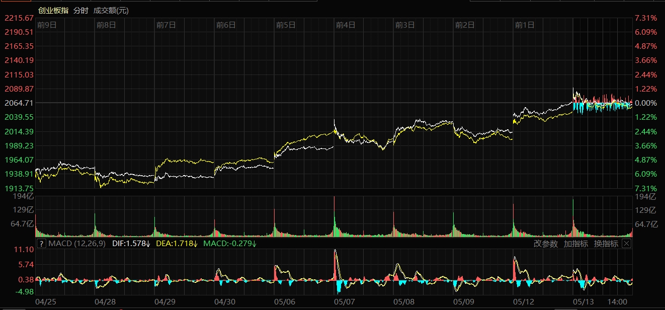Select the 前8日 day marker
Image resolution: width=665 pixels, height=310 pixels.
click(x=106, y=25)
